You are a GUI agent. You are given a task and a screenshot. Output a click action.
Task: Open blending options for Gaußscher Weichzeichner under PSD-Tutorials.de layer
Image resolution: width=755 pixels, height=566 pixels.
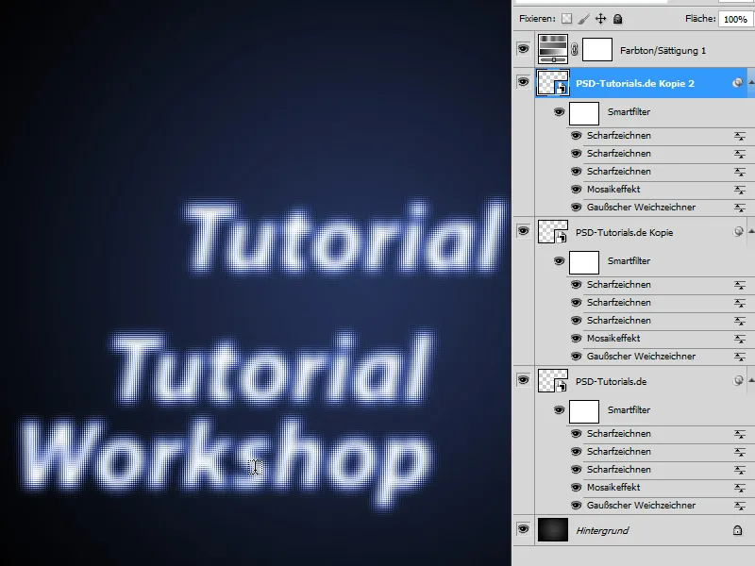pyautogui.click(x=740, y=506)
